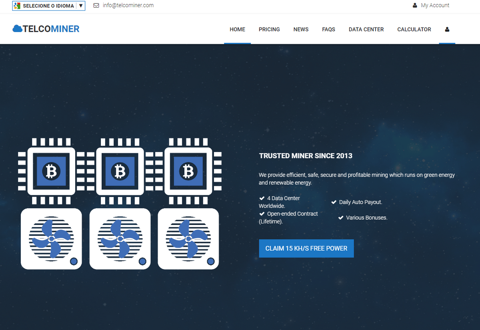Image resolution: width=480 pixels, height=330 pixels.
Task: Click the leftmost cooling fan graphic
Action: click(51, 239)
